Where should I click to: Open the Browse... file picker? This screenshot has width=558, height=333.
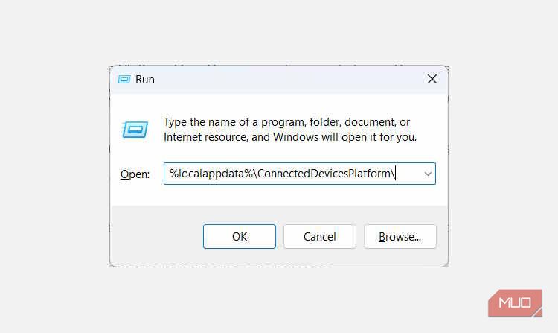tap(400, 237)
